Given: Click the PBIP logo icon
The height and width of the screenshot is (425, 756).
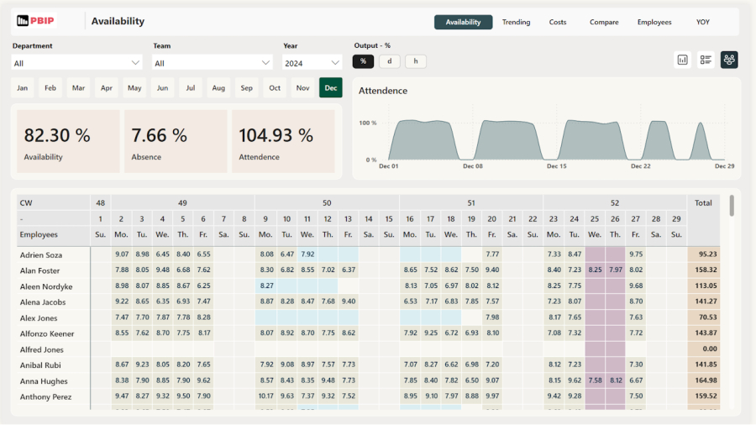Looking at the screenshot, I should (36, 21).
